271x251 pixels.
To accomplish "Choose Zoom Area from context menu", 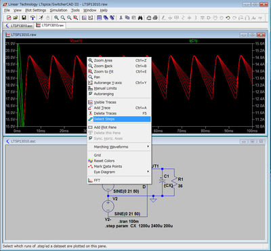I will pos(119,60).
